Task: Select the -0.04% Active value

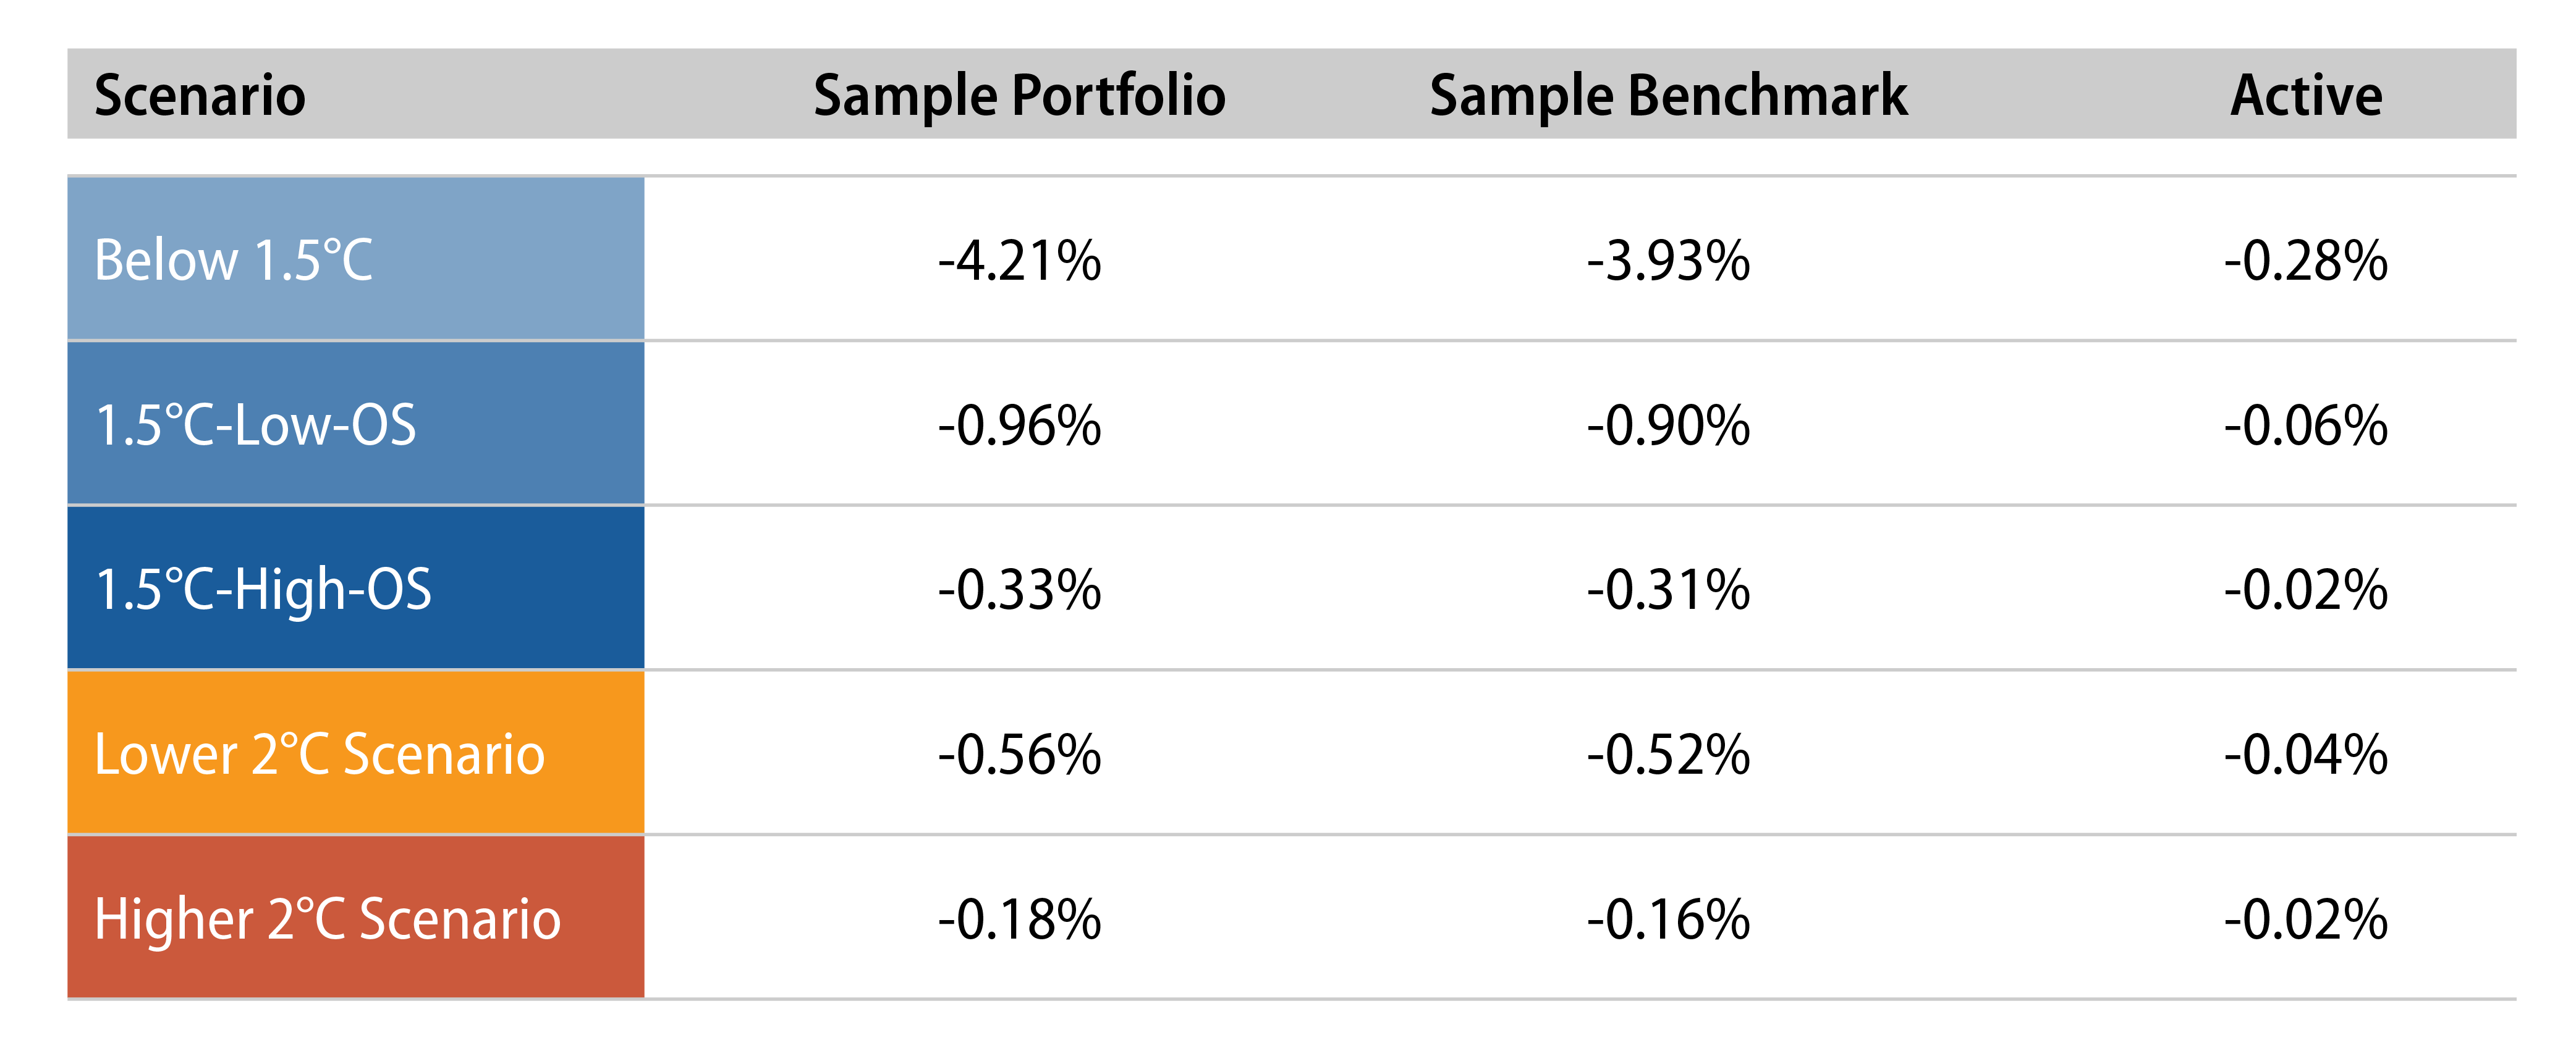Action: 2306,754
